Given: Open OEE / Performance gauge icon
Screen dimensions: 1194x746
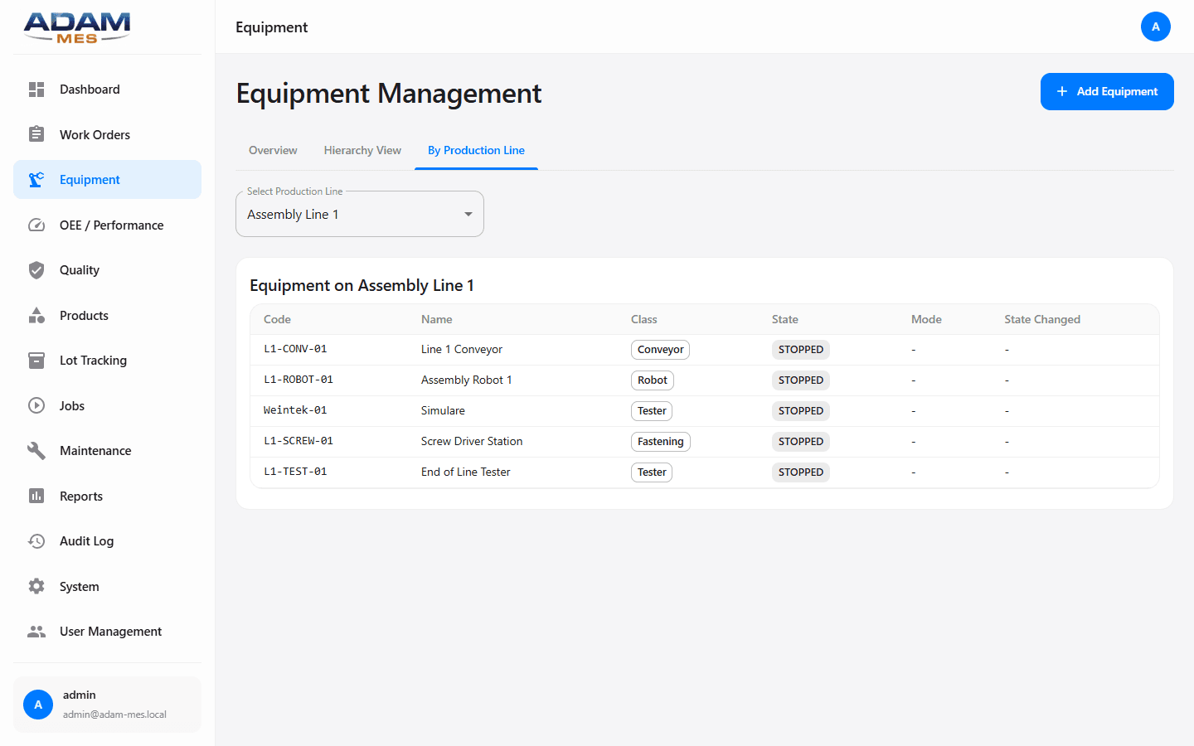Looking at the screenshot, I should tap(36, 225).
